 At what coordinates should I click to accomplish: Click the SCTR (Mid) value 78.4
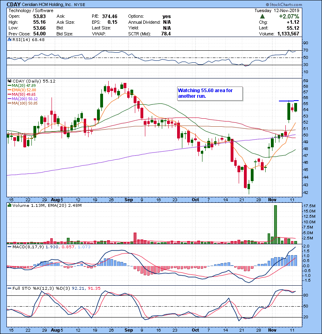click(165, 33)
